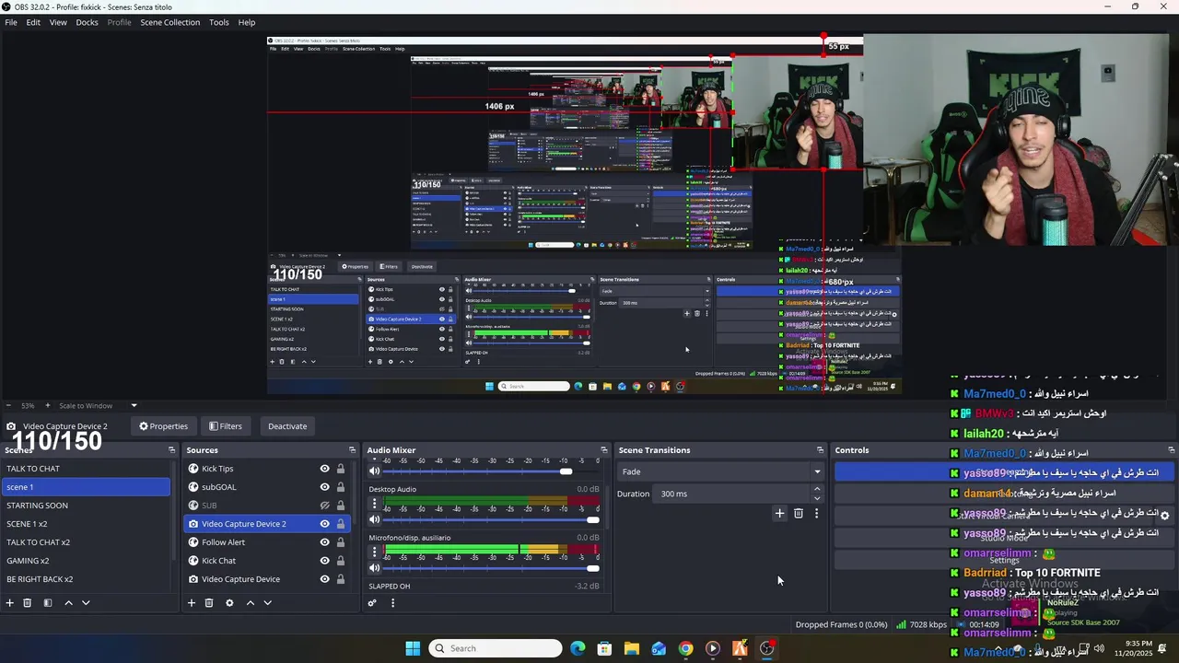Click Properties button for selected source
The image size is (1179, 663).
point(164,426)
